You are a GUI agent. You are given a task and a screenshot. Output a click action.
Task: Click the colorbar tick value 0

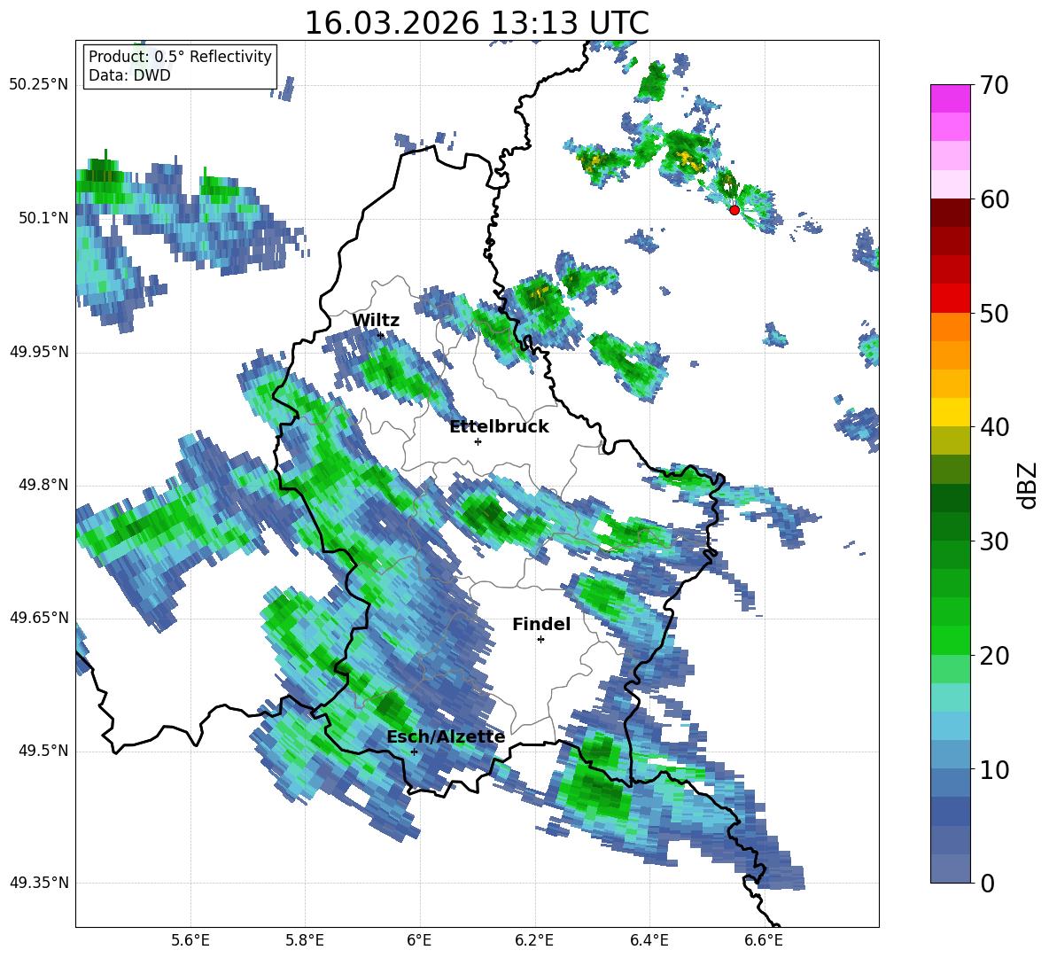pos(987,883)
